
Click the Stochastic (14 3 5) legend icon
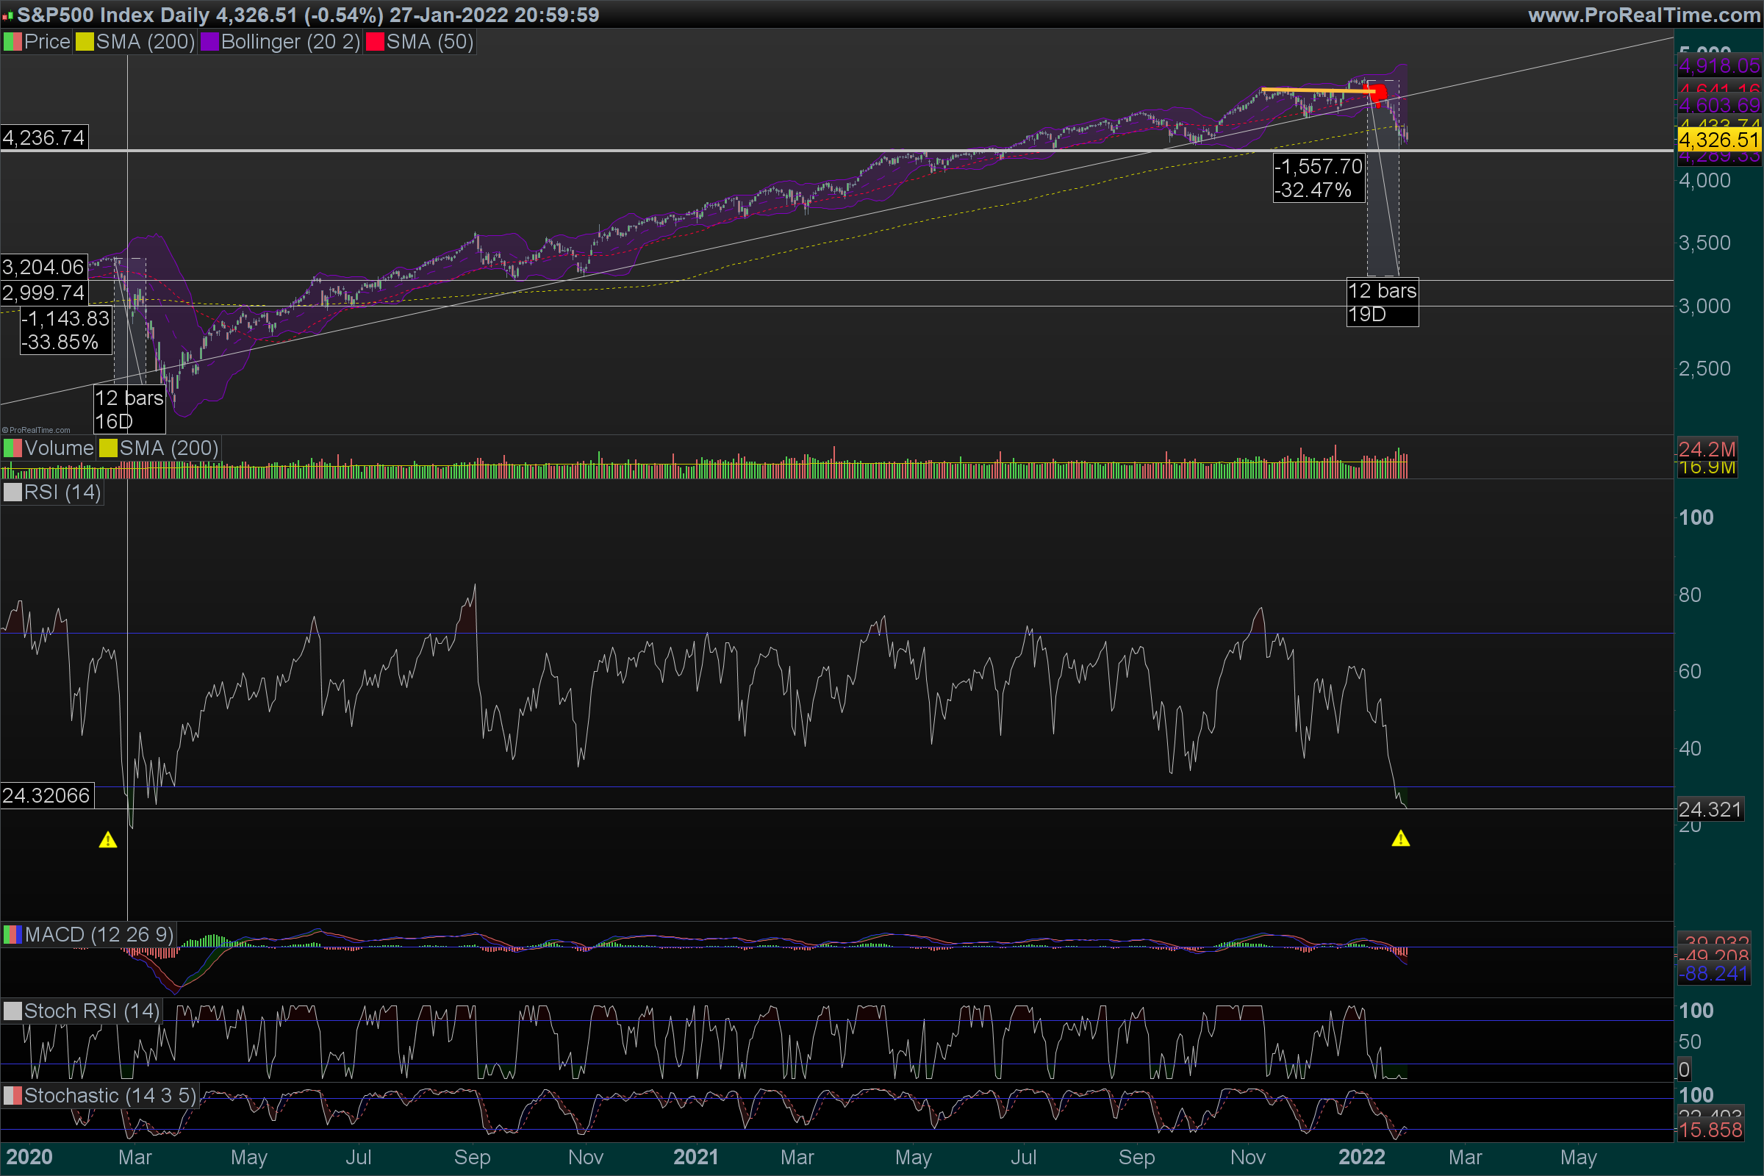pos(12,1096)
